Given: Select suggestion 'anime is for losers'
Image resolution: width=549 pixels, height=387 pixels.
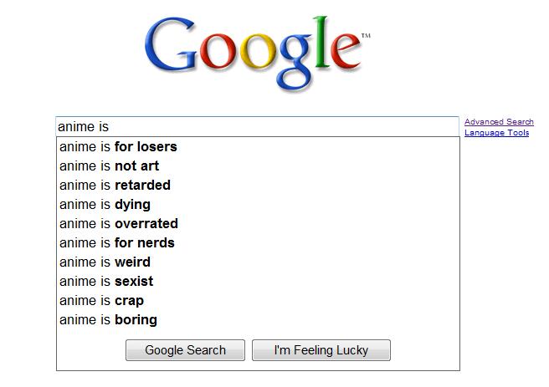Looking at the screenshot, I should coord(118,147).
